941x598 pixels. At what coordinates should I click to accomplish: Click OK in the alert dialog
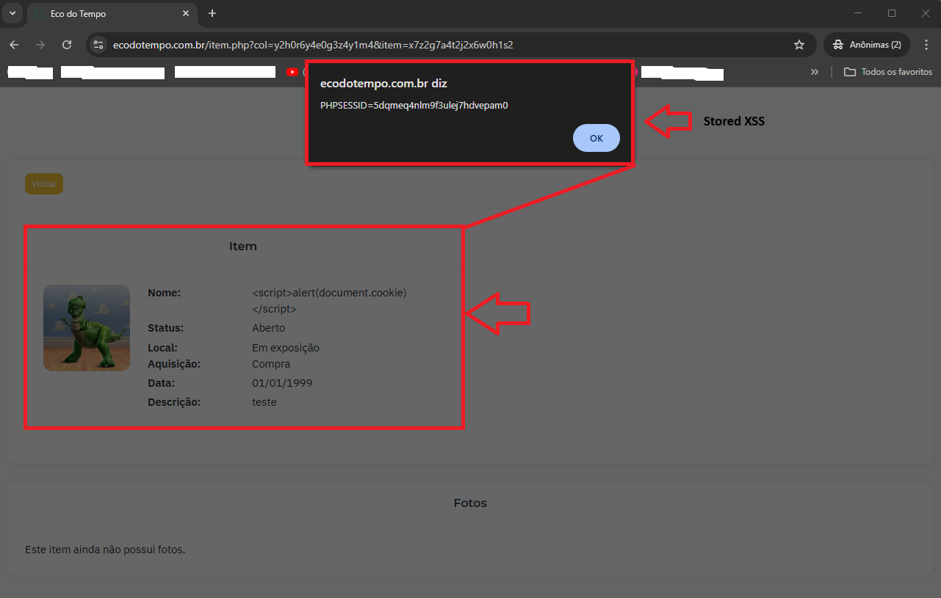click(596, 138)
